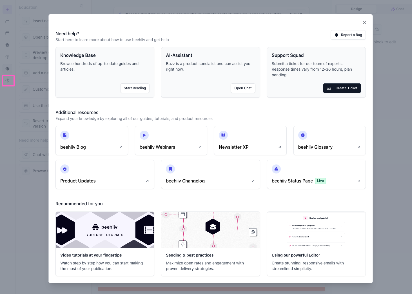Open the Review and publish editor thumbnail
412x294 pixels.
(316, 230)
